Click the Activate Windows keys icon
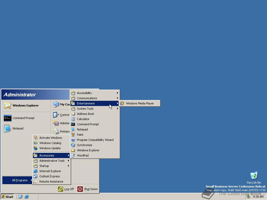Viewport: 267px width, 200px height. (35, 138)
